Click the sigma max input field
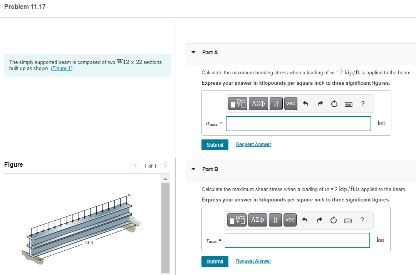Image resolution: width=416 pixels, height=275 pixels. click(x=299, y=124)
